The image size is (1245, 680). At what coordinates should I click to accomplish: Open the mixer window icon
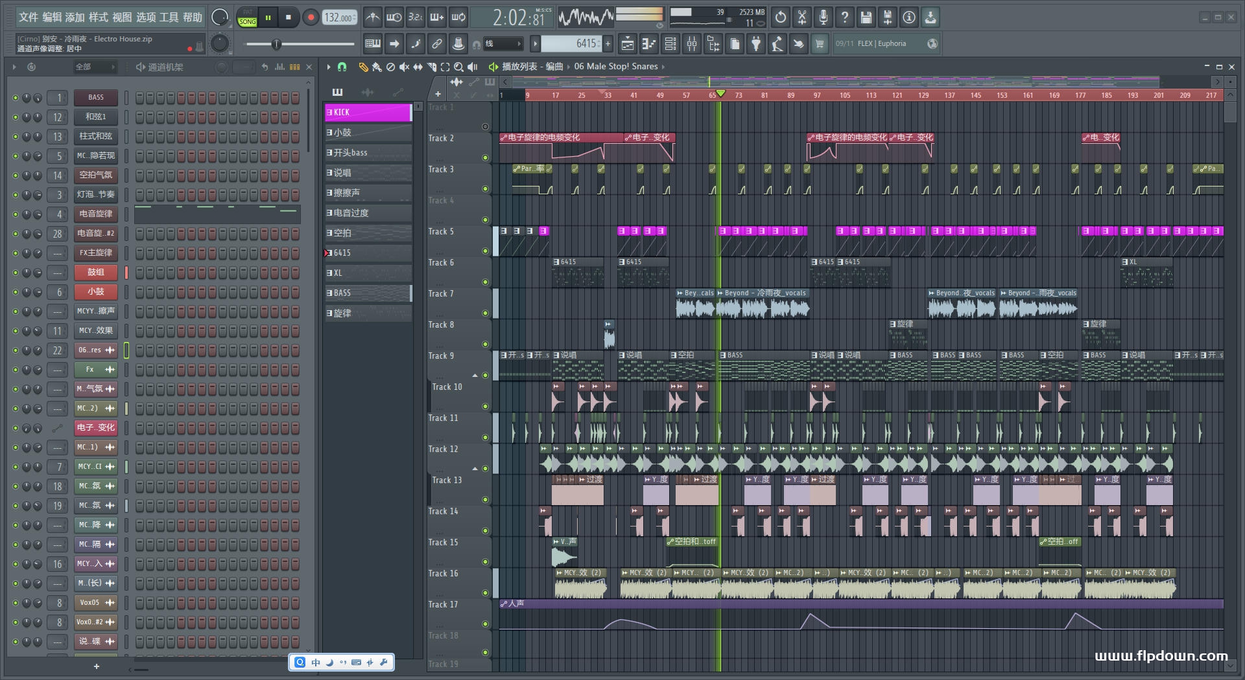click(x=692, y=44)
